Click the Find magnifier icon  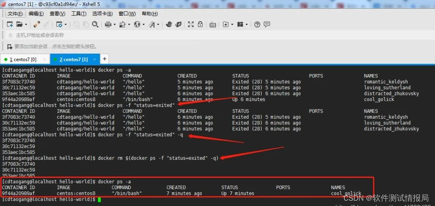pyautogui.click(x=95, y=25)
